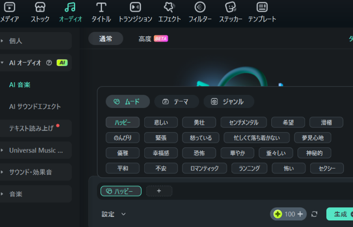Choose the ロマンティック mood tag

tap(204, 168)
